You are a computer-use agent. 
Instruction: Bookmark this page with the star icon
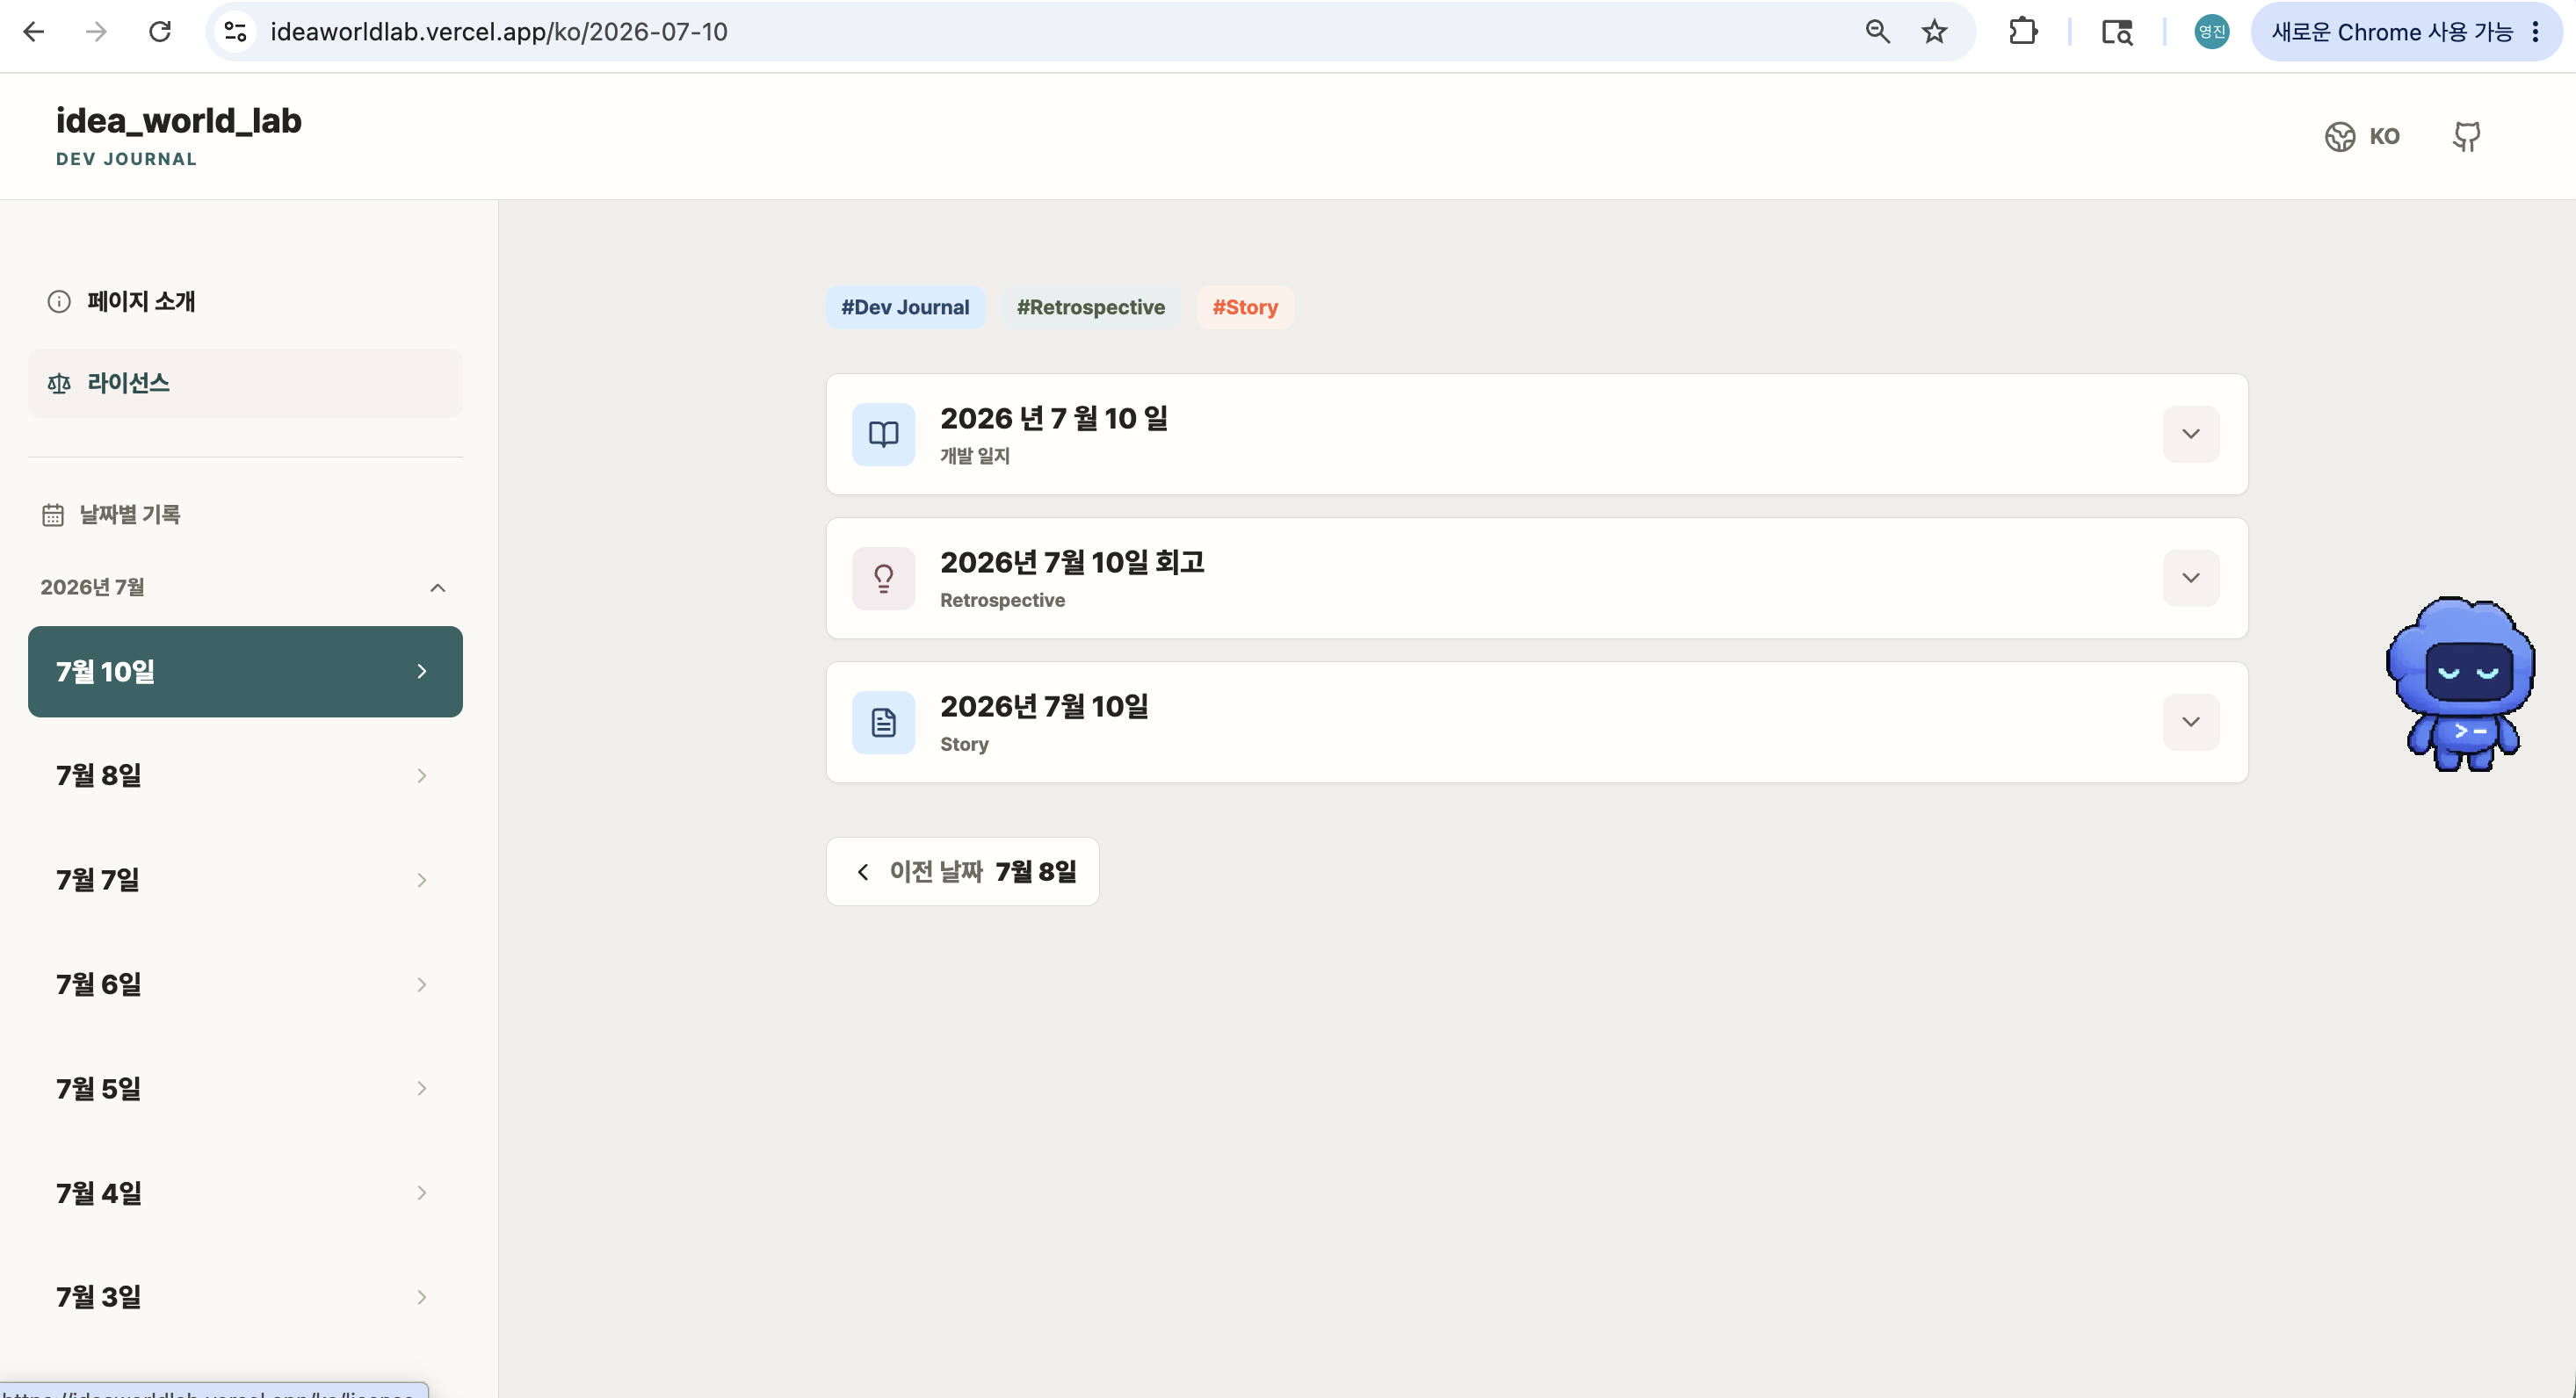1934,32
